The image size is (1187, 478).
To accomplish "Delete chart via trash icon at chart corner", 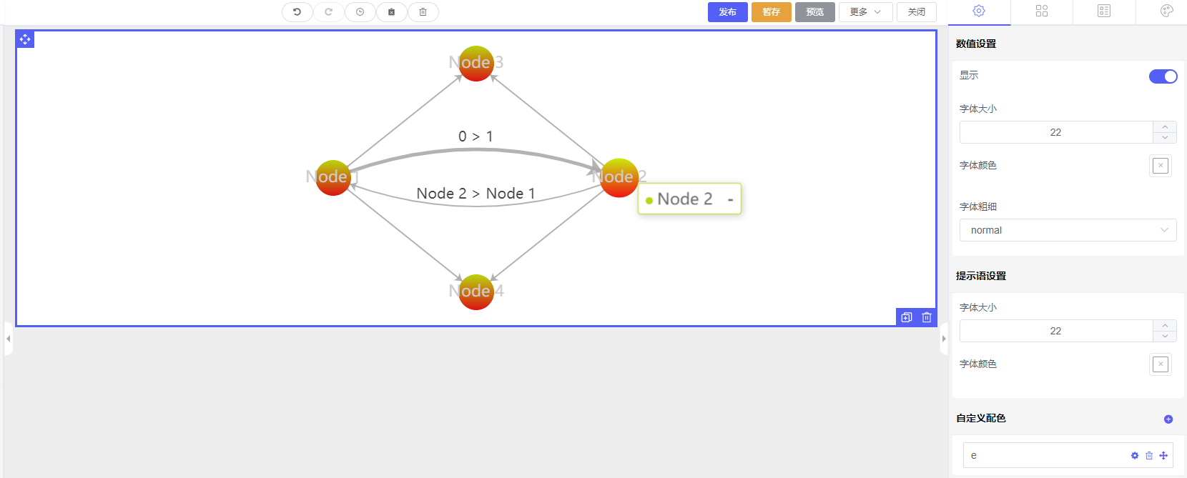I will 927,317.
